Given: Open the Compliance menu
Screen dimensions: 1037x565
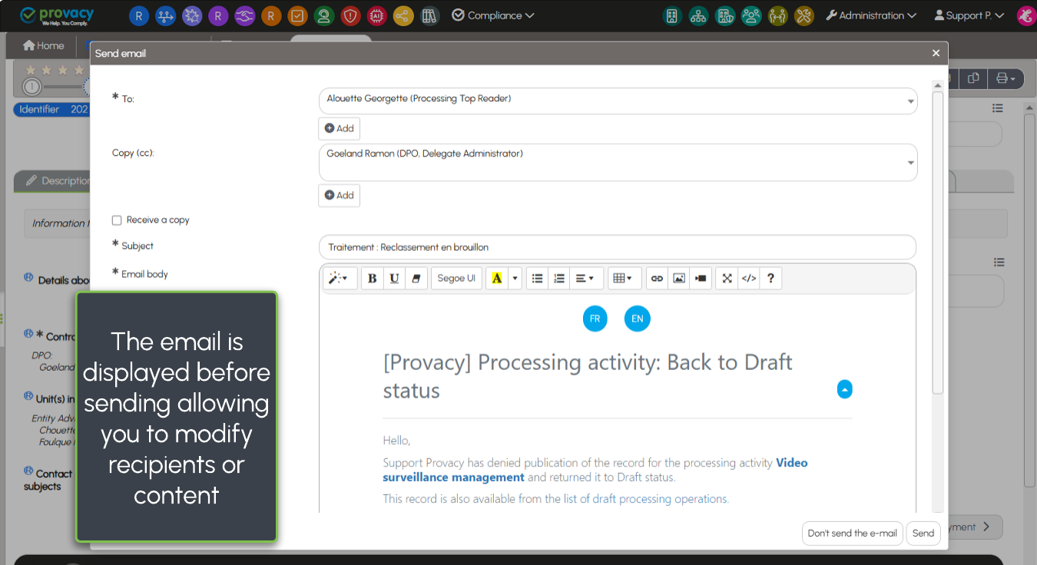Looking at the screenshot, I should point(492,15).
